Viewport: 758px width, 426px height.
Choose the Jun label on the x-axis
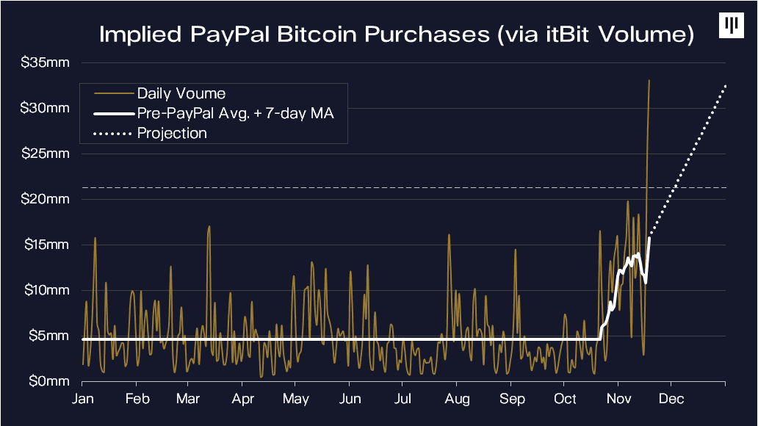pos(350,400)
